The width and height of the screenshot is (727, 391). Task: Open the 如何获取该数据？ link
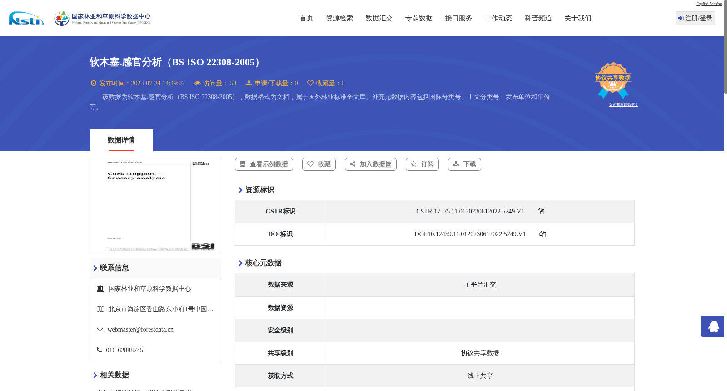click(x=623, y=105)
